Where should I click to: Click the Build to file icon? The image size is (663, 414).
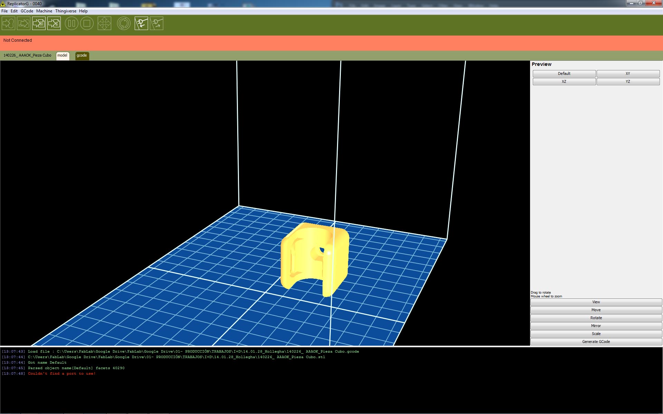coord(39,23)
